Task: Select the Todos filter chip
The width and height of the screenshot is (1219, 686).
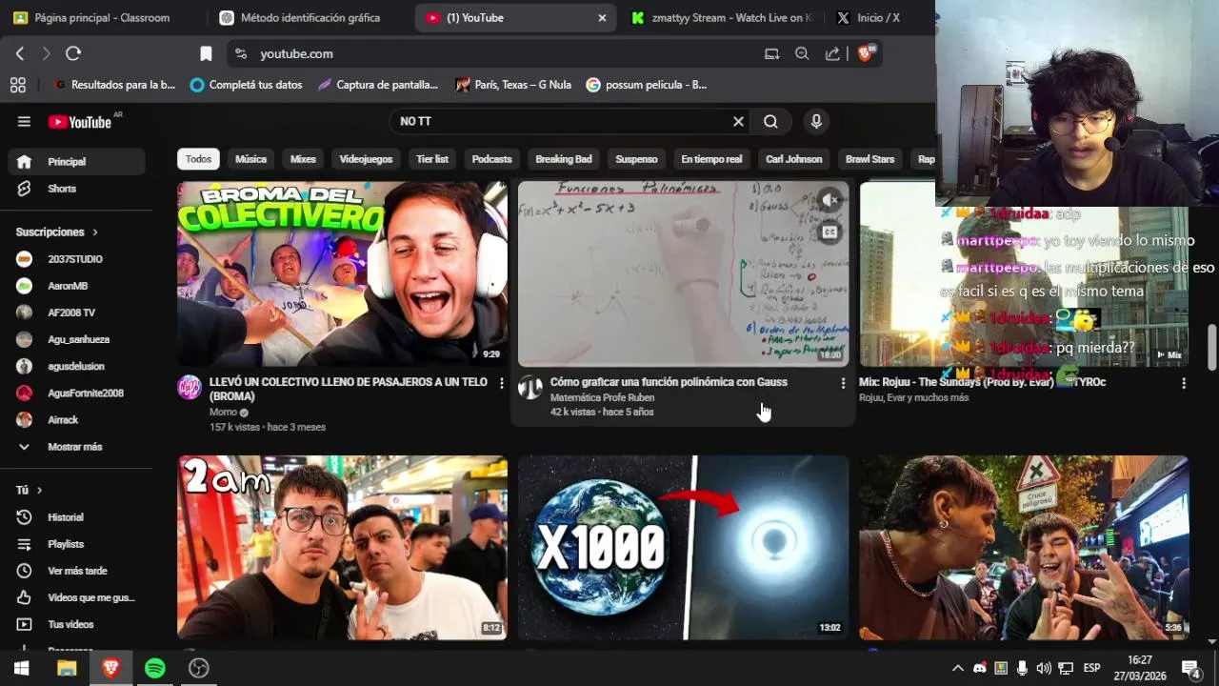Action: (198, 159)
